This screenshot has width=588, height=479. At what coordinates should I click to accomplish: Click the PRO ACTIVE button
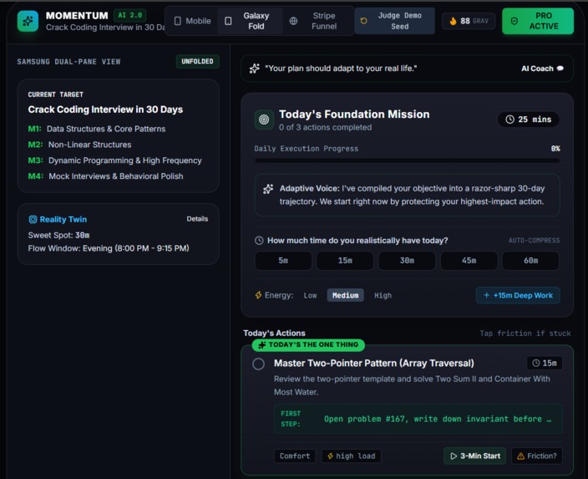(538, 21)
